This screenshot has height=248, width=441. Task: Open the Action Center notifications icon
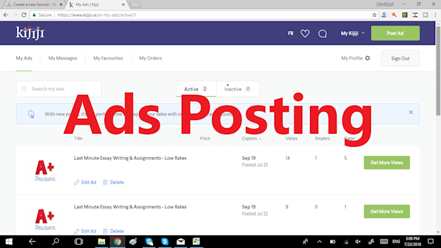click(x=431, y=242)
